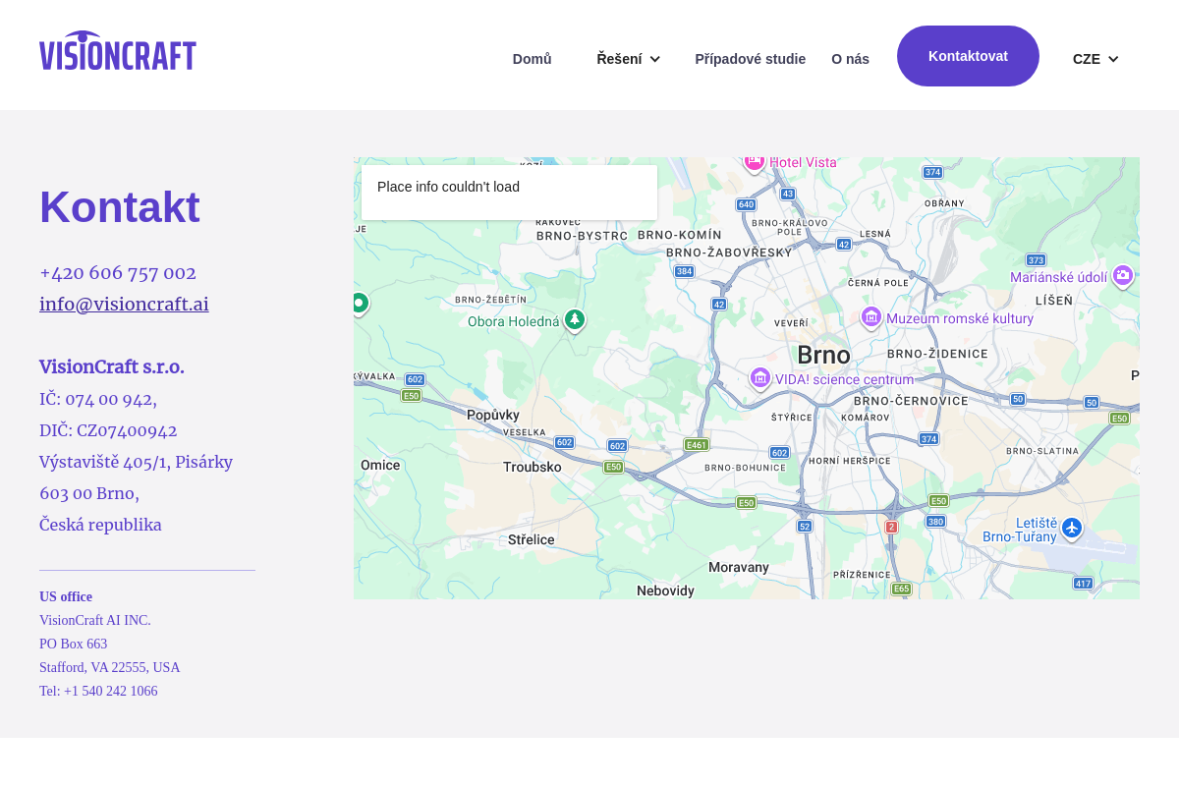
Task: Go to the Domů page
Action: [x=532, y=59]
